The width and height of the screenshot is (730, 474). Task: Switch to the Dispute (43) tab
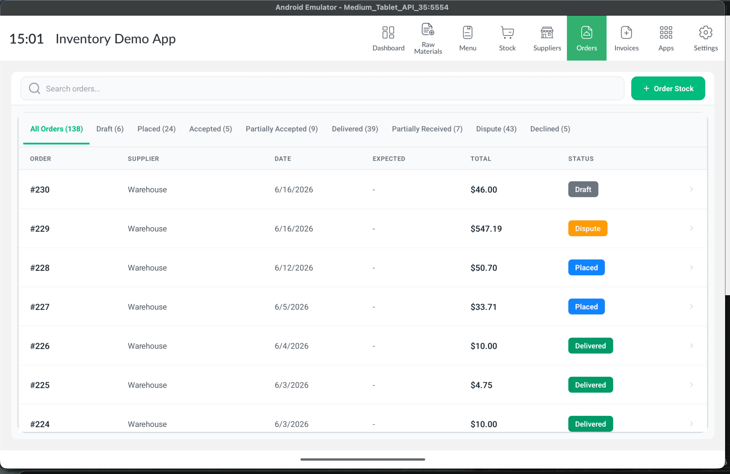point(496,129)
